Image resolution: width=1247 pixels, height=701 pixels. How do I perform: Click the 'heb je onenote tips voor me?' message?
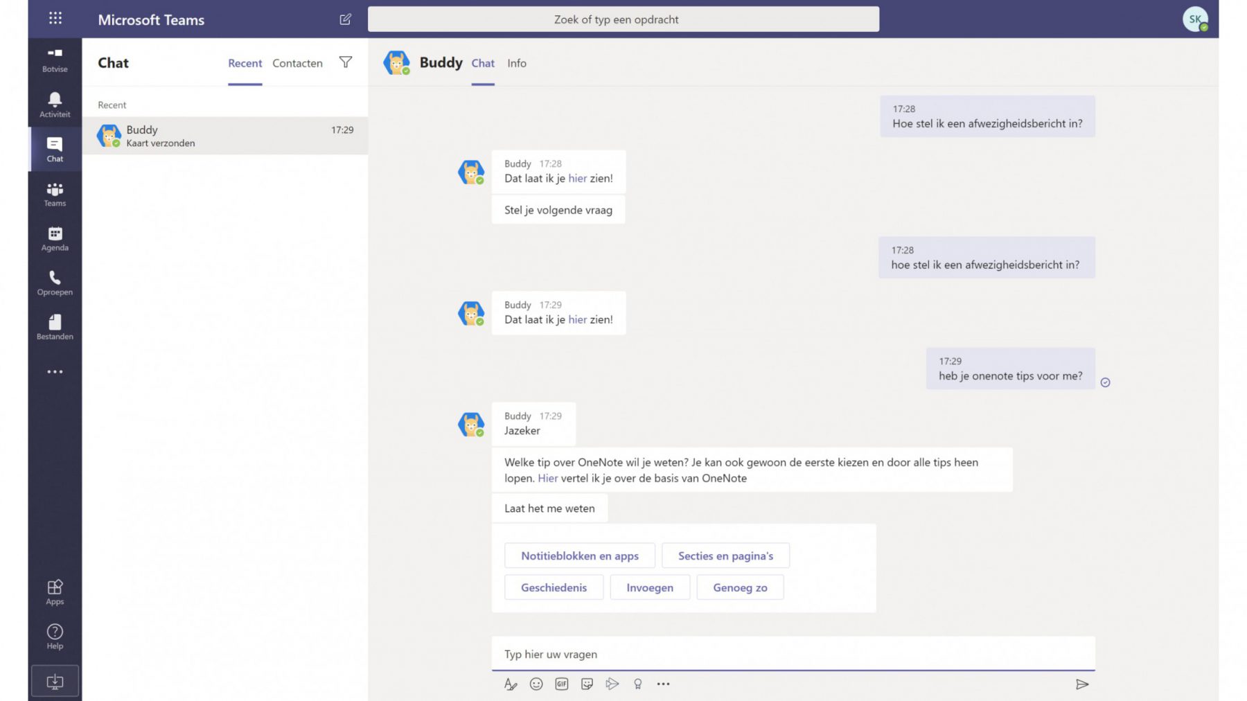pyautogui.click(x=1010, y=369)
